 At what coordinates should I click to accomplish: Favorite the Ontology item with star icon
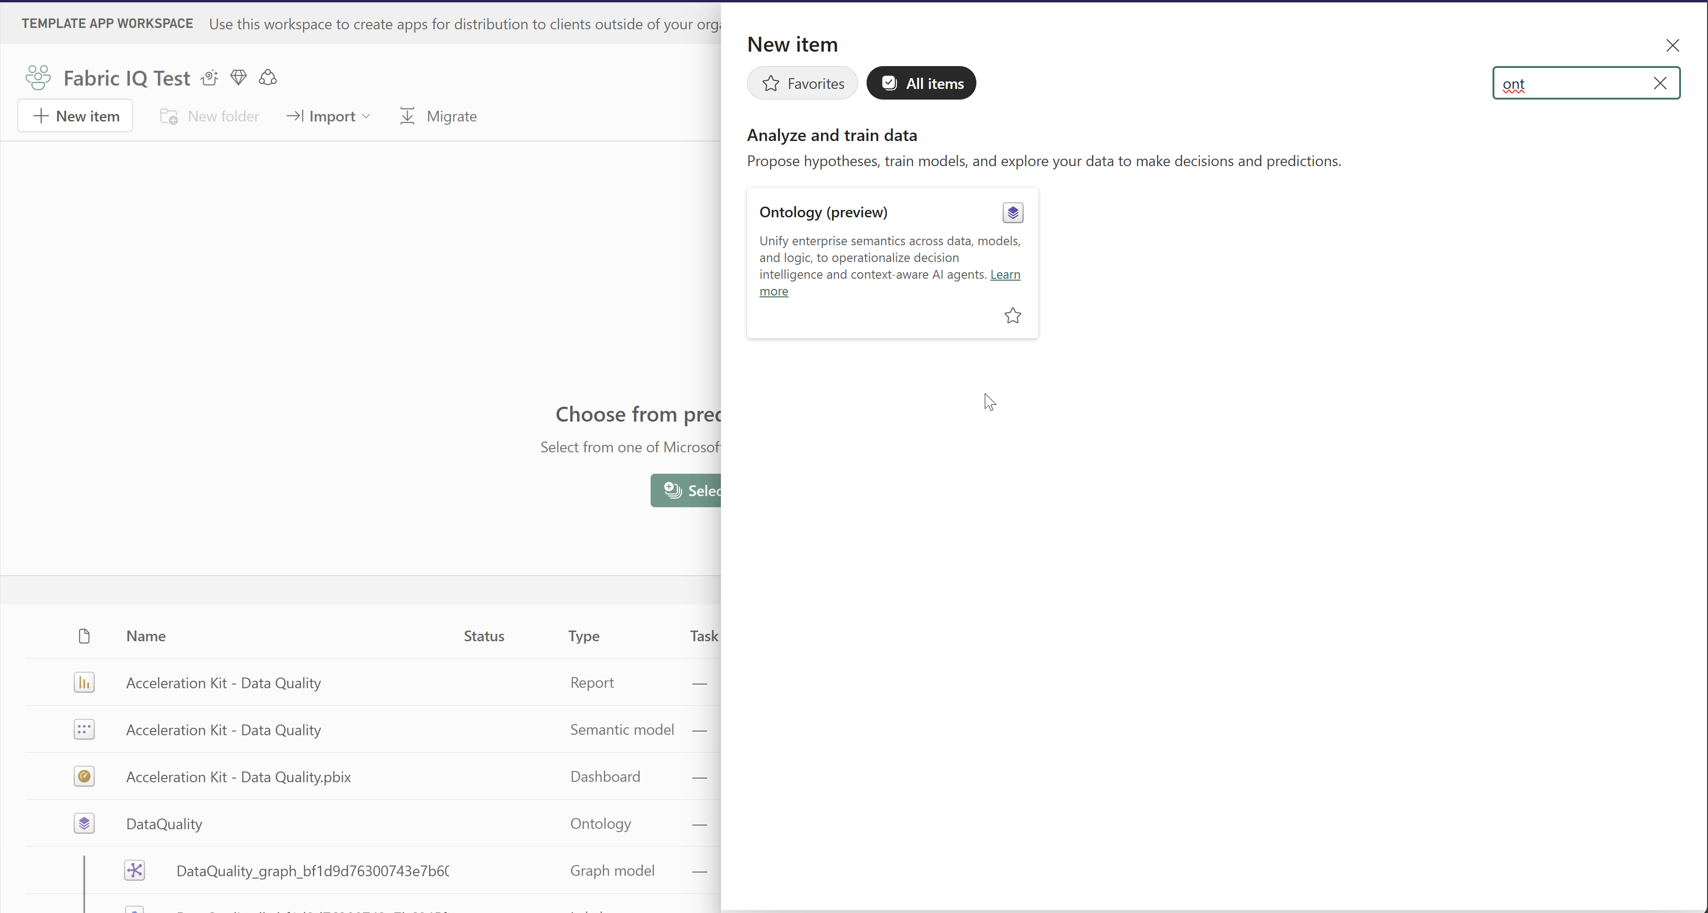[x=1012, y=316]
